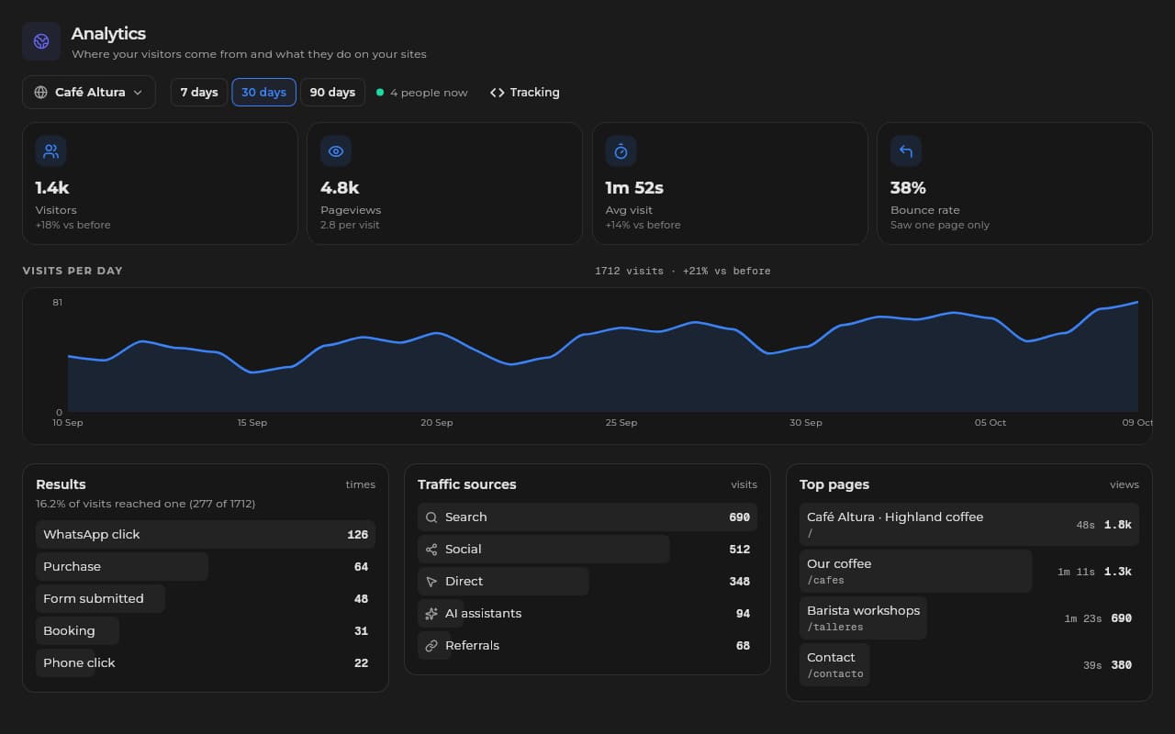Image resolution: width=1175 pixels, height=734 pixels.
Task: Click the 15 Sep chart axis label
Action: click(252, 423)
